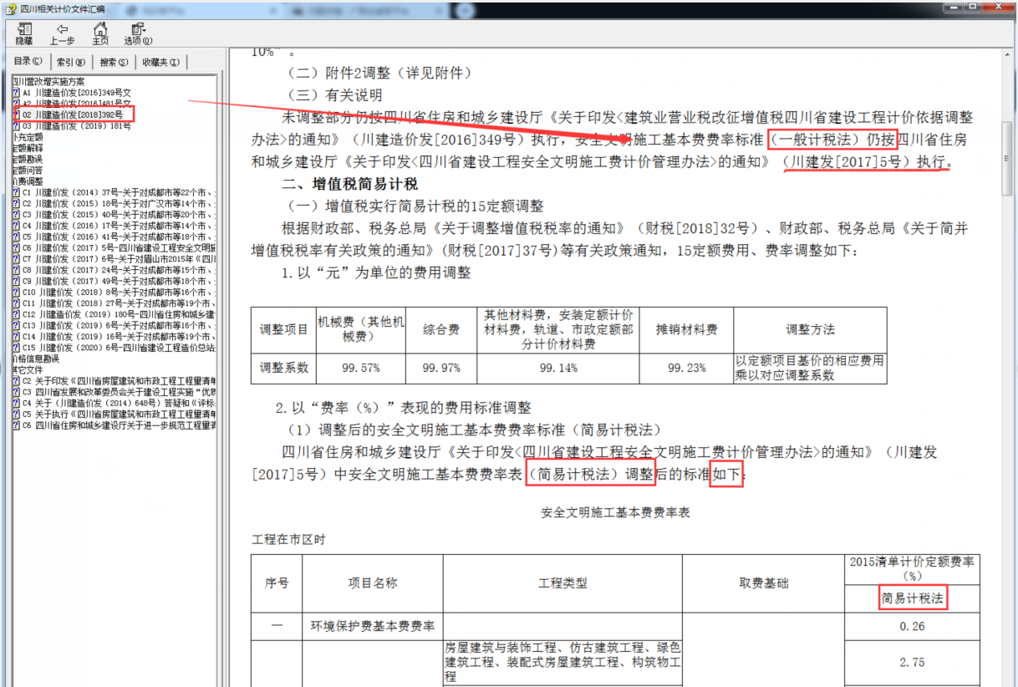Select topic 02 川建造价发[2018]392号

73,114
